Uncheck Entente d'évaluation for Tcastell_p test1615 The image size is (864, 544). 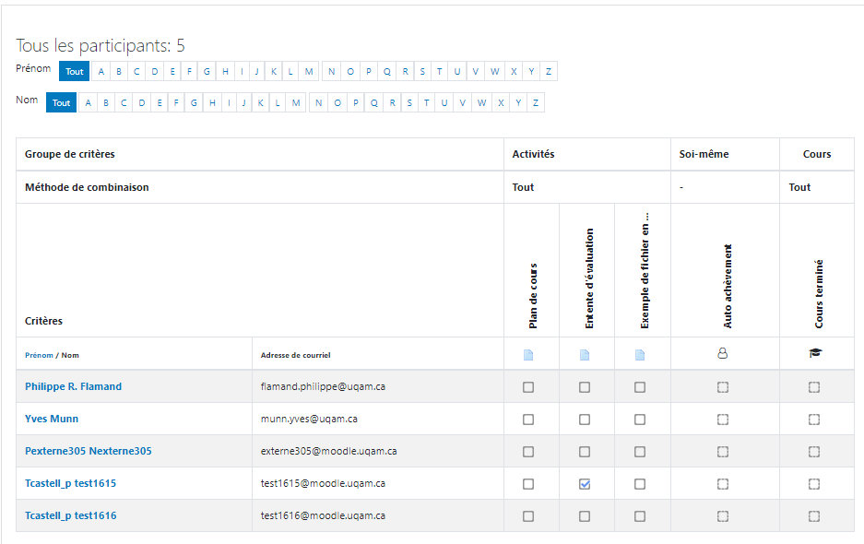pos(585,484)
